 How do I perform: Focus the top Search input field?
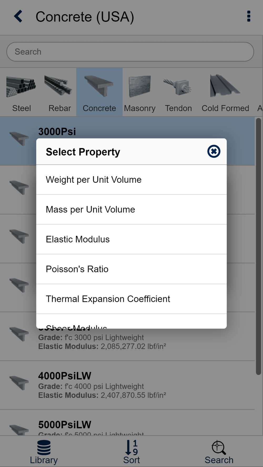point(130,52)
